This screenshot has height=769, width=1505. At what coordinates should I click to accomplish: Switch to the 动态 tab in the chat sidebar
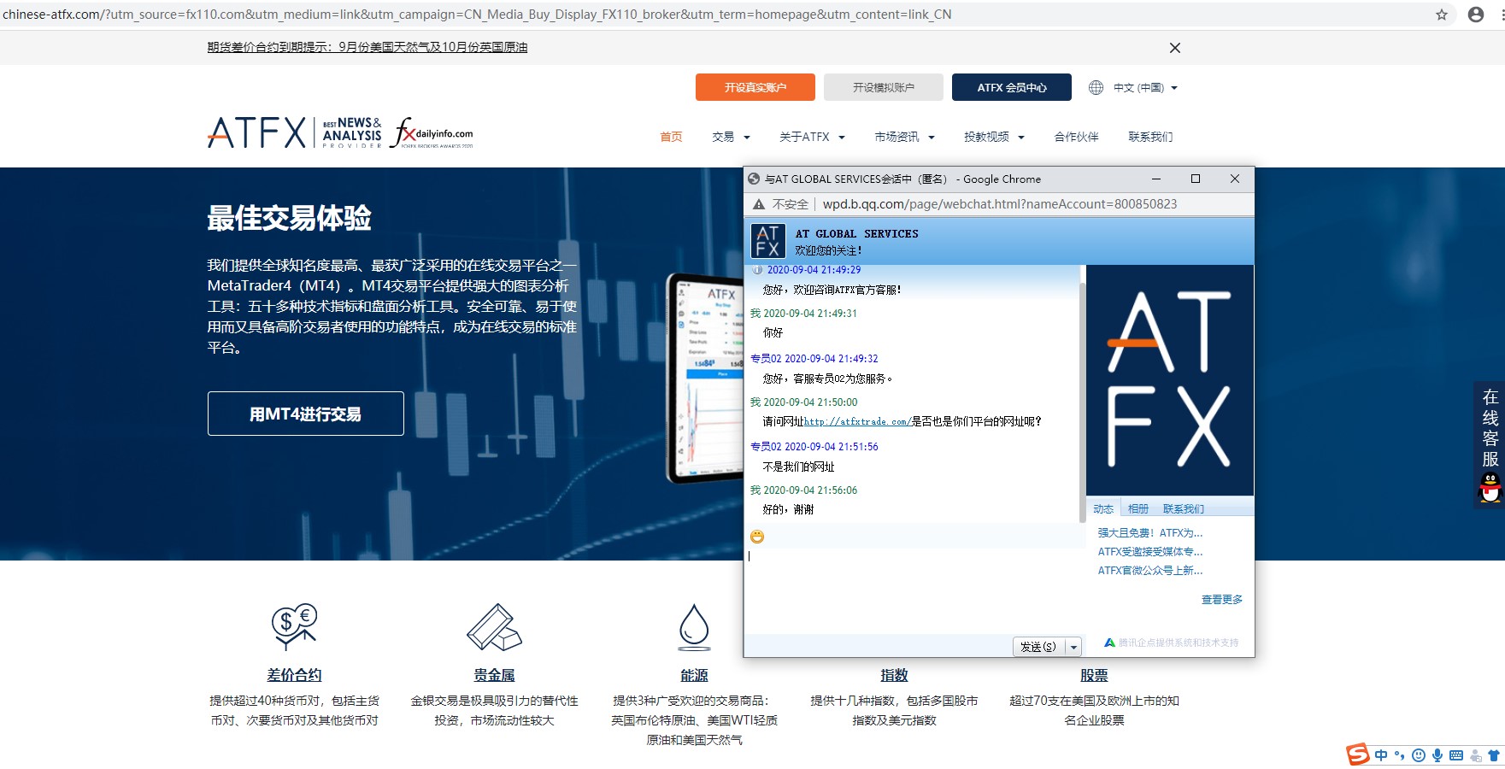[1103, 508]
